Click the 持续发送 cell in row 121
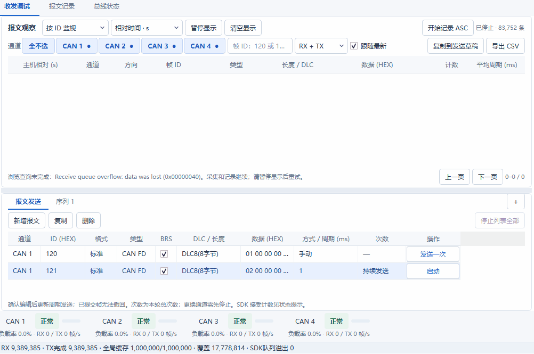Screen dimensions: 534x354 click(382, 271)
